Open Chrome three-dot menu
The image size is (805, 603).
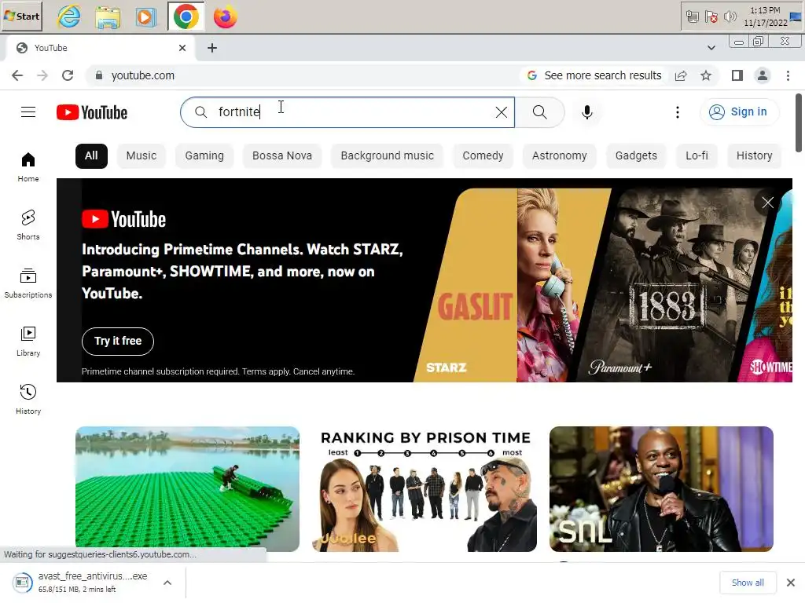[788, 75]
